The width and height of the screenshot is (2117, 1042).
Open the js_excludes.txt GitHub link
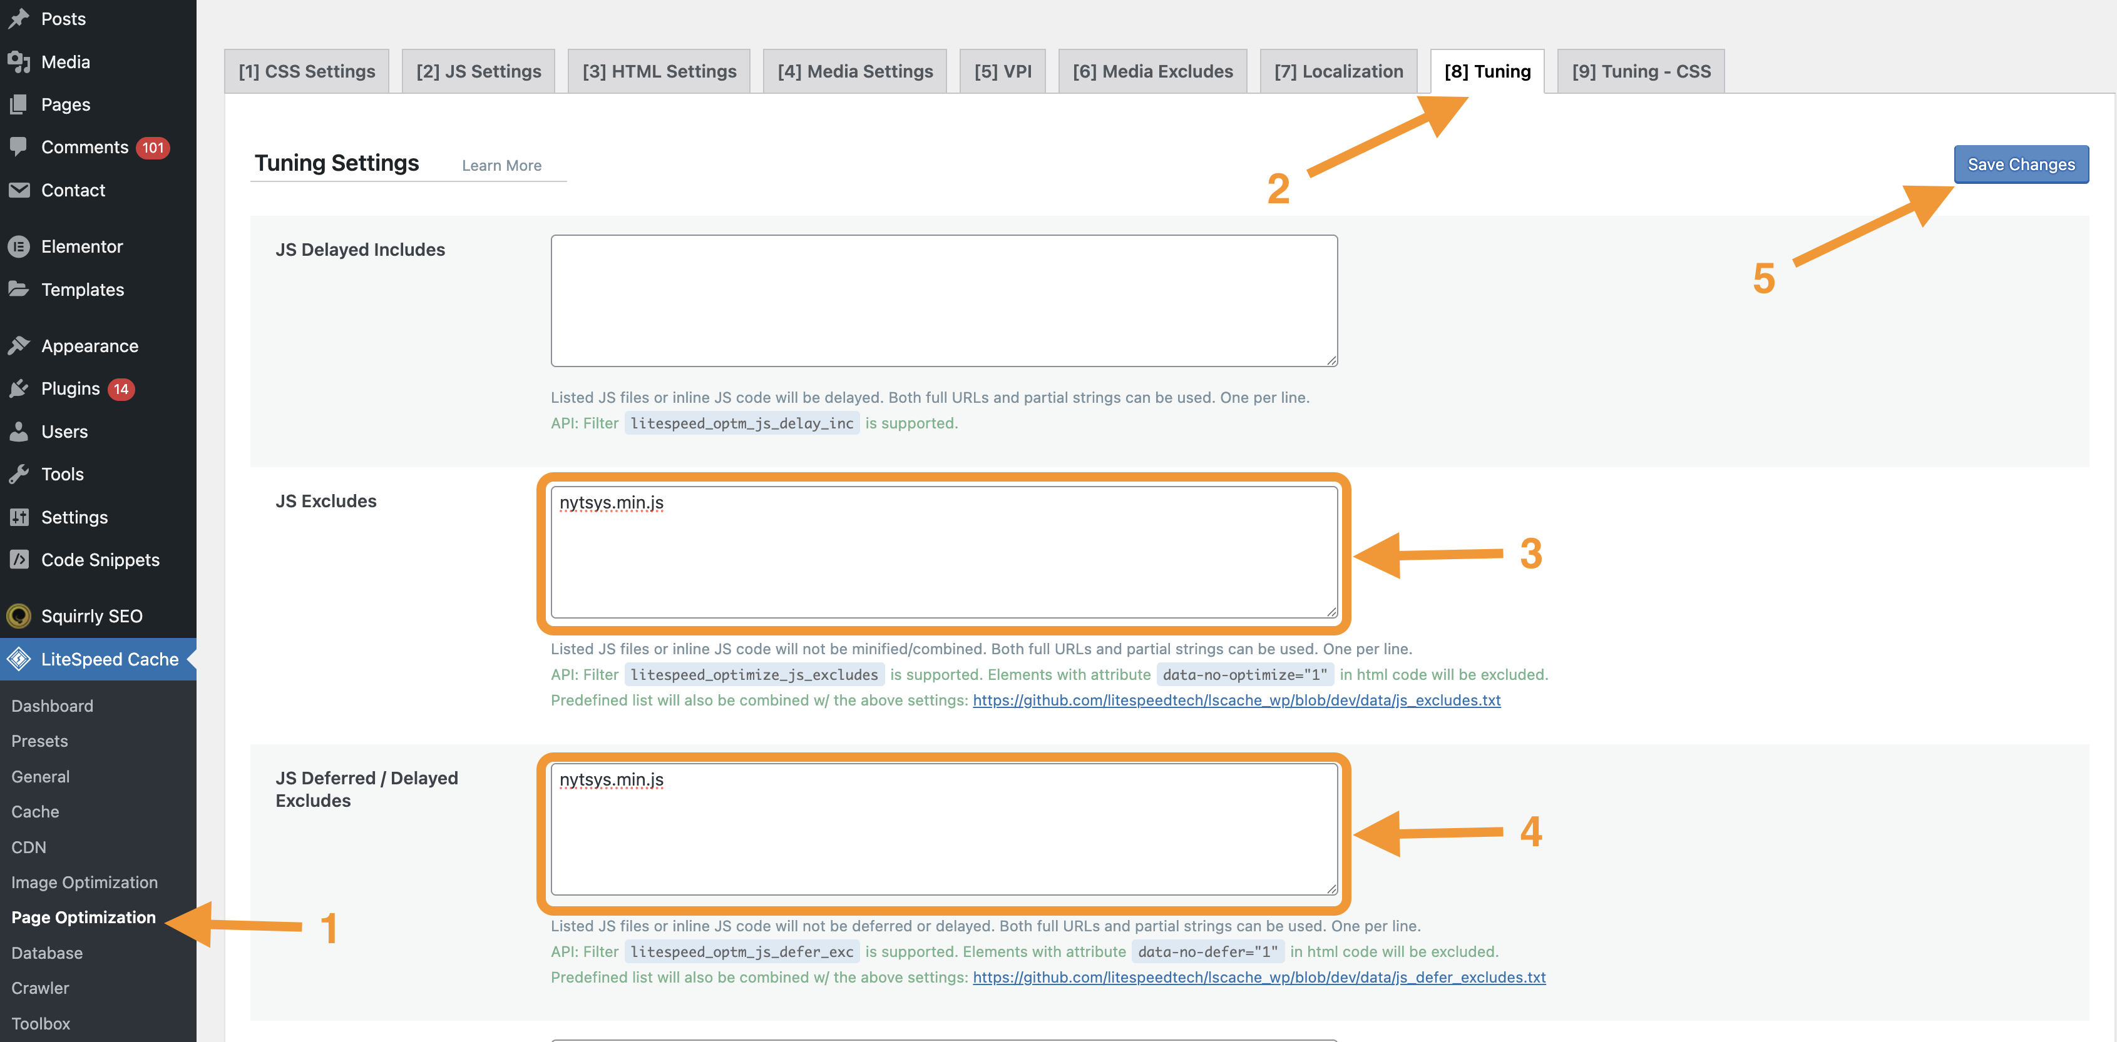point(1236,701)
